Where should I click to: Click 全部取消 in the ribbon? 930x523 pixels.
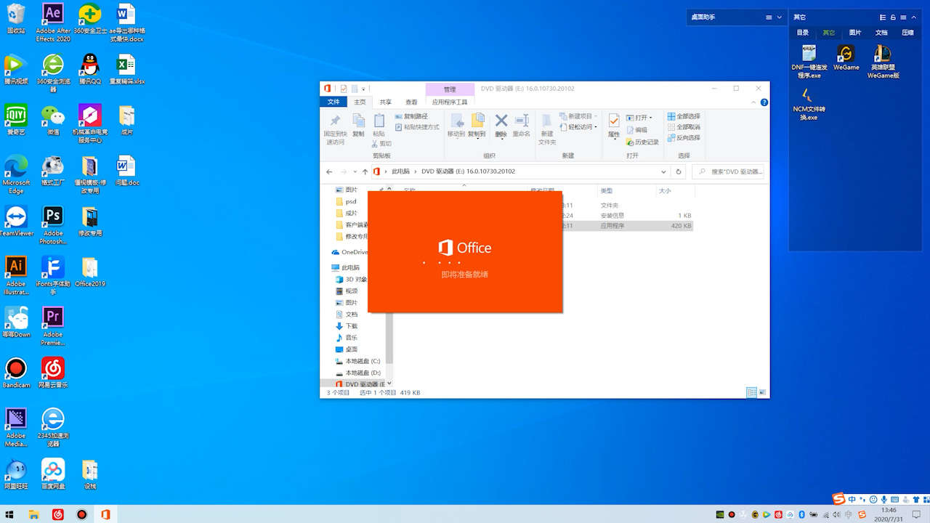684,127
